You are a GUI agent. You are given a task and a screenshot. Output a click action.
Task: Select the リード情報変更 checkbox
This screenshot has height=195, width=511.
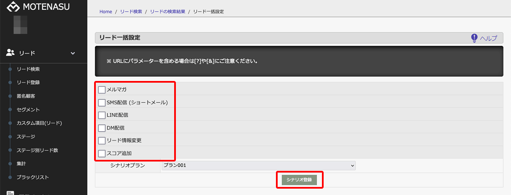coord(102,140)
